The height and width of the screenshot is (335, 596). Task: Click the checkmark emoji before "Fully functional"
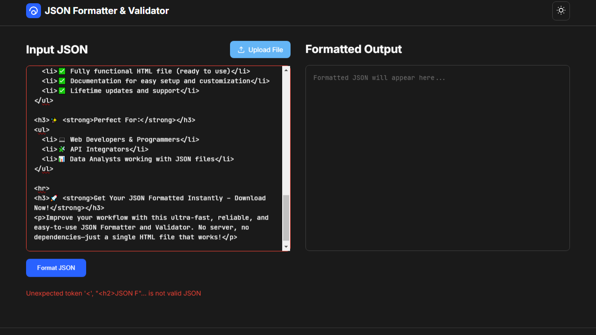pyautogui.click(x=62, y=71)
